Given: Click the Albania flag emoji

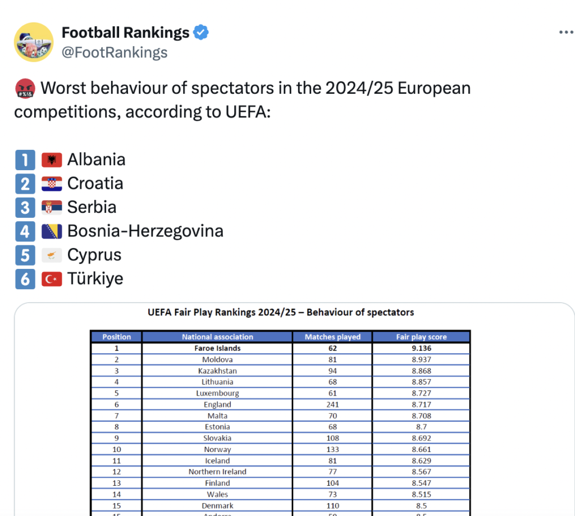Looking at the screenshot, I should [52, 160].
